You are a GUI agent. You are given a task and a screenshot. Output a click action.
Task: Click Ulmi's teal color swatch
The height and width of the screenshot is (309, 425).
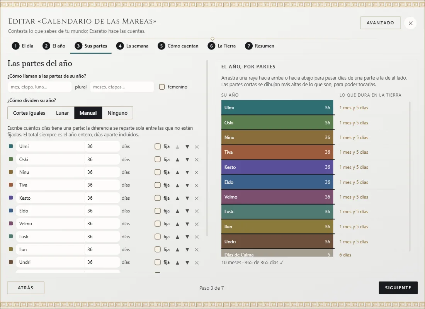pyautogui.click(x=11, y=146)
